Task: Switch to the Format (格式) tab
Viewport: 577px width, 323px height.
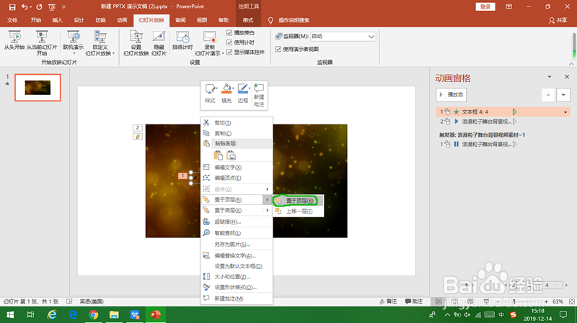Action: click(x=248, y=20)
